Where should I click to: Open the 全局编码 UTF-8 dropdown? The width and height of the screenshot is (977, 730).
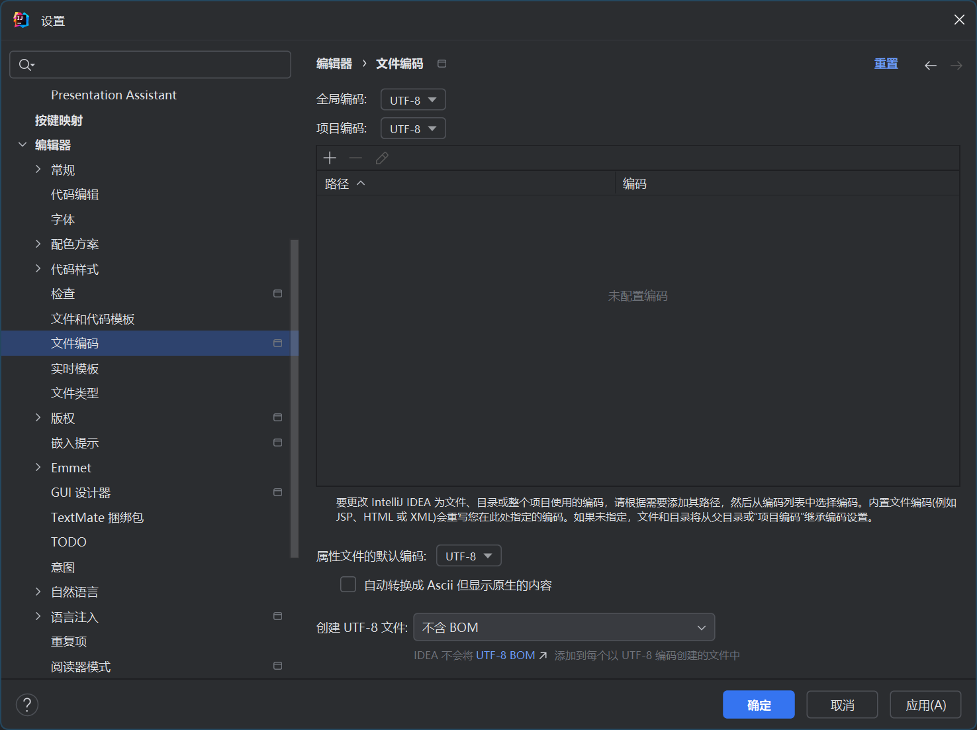[412, 100]
